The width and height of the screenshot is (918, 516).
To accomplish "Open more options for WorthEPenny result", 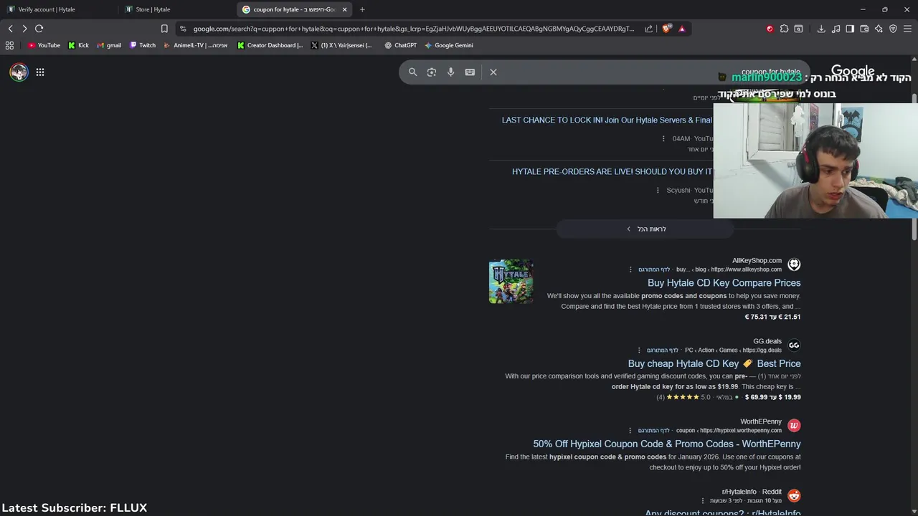I will [x=630, y=431].
